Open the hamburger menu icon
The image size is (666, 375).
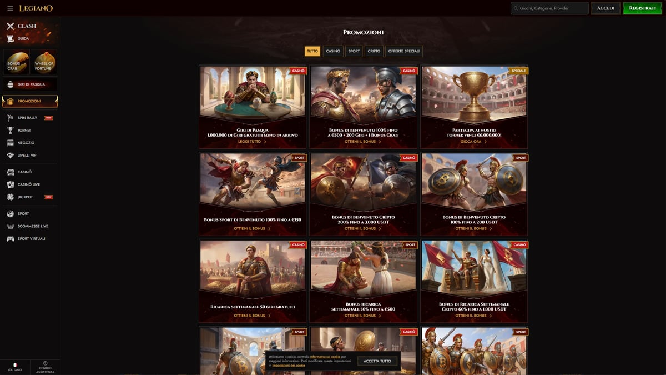tap(10, 8)
